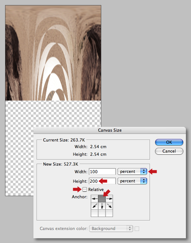The height and width of the screenshot is (243, 191).
Task: Select the bottom-center anchor cell
Action: [102, 213]
